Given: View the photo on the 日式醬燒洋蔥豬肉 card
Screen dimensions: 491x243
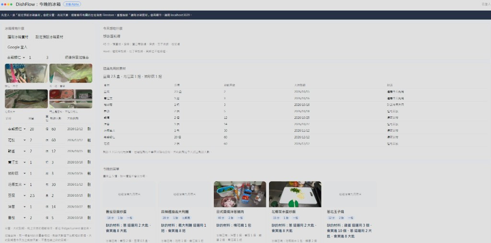Looking at the screenshot, I should click(x=240, y=194).
